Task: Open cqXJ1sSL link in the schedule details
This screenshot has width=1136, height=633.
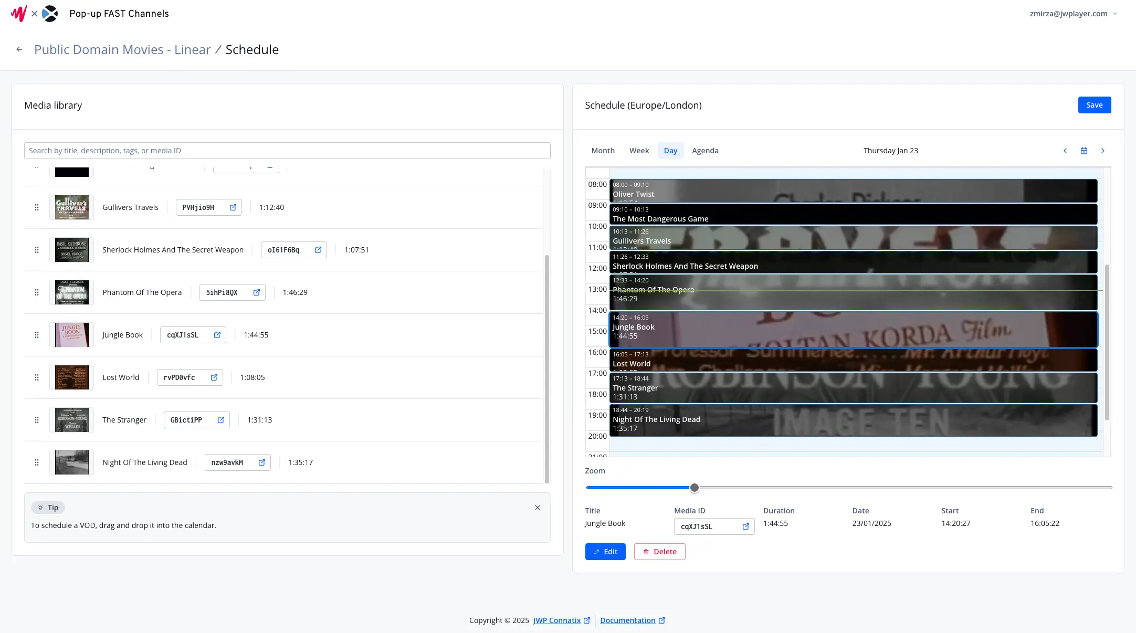Action: click(x=745, y=526)
